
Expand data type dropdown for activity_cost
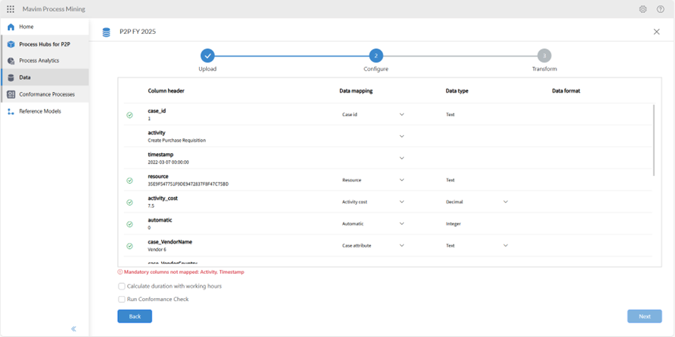(x=505, y=202)
